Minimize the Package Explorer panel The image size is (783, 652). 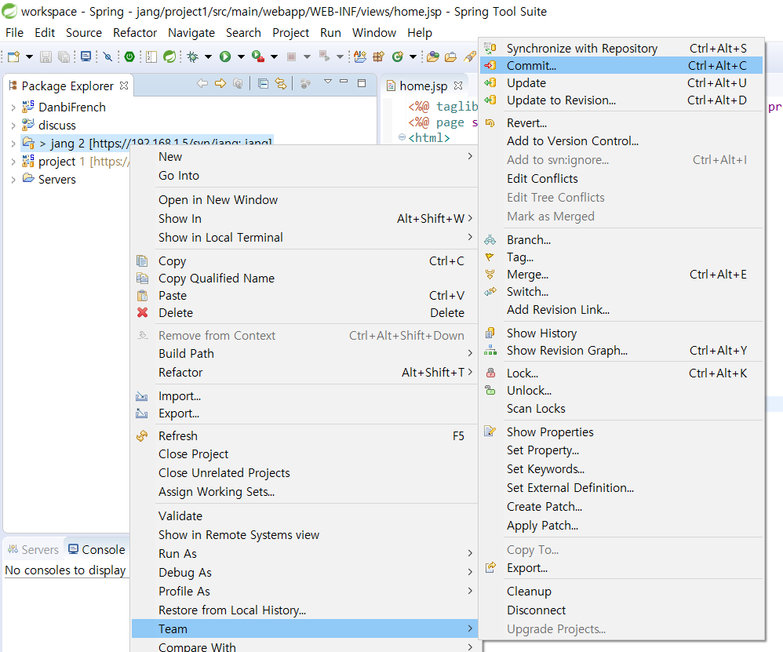pyautogui.click(x=344, y=82)
